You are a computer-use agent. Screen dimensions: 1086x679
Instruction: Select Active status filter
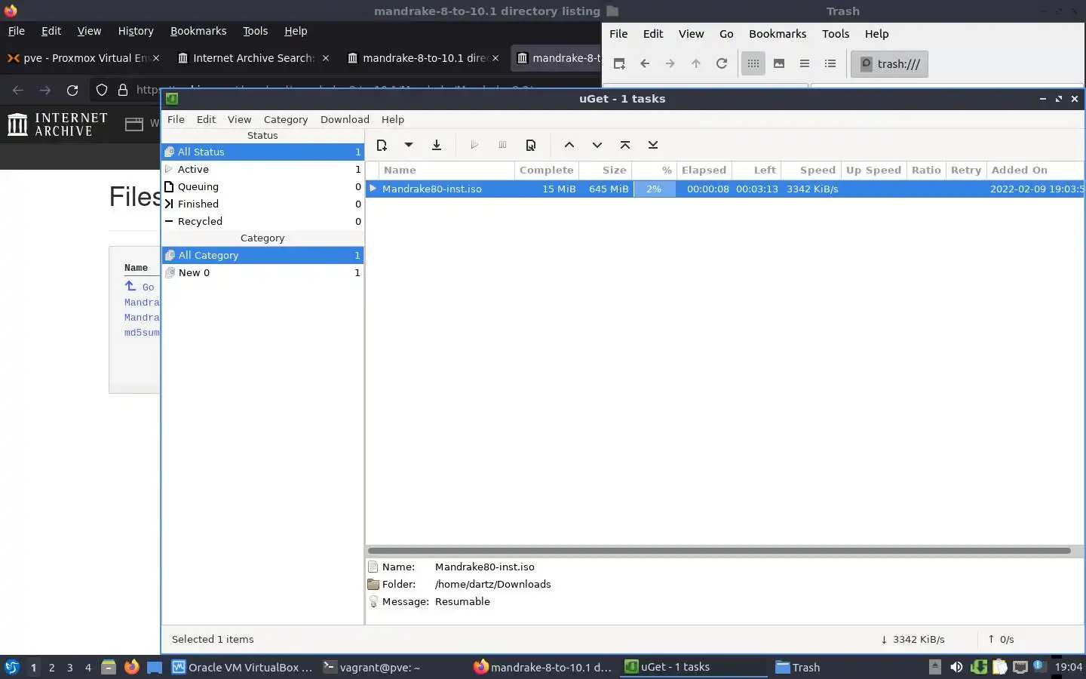click(x=262, y=169)
